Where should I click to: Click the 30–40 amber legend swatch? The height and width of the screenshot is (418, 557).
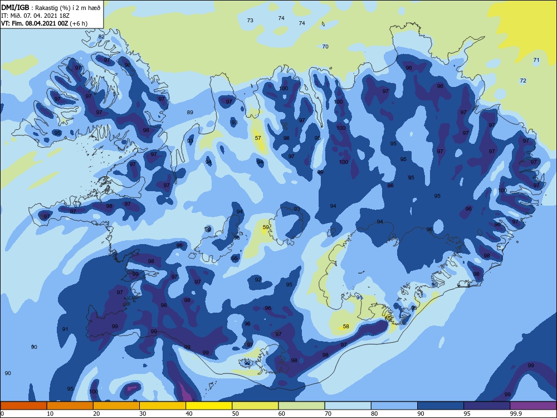[163, 406]
